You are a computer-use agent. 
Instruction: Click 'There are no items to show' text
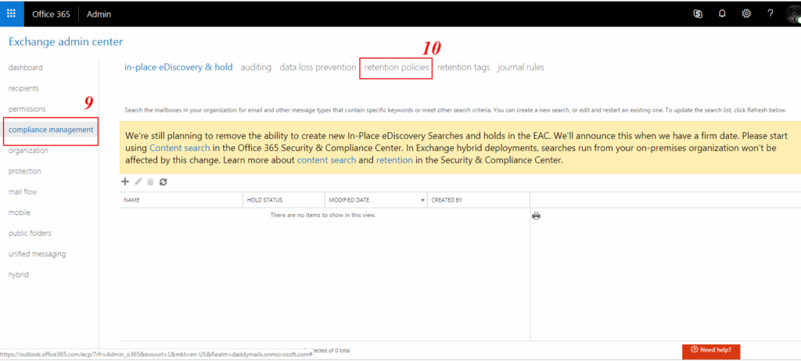point(323,216)
